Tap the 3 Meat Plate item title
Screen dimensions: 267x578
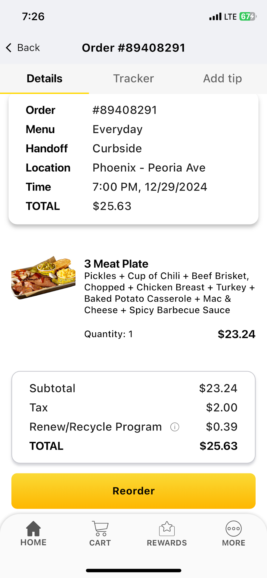(x=116, y=264)
